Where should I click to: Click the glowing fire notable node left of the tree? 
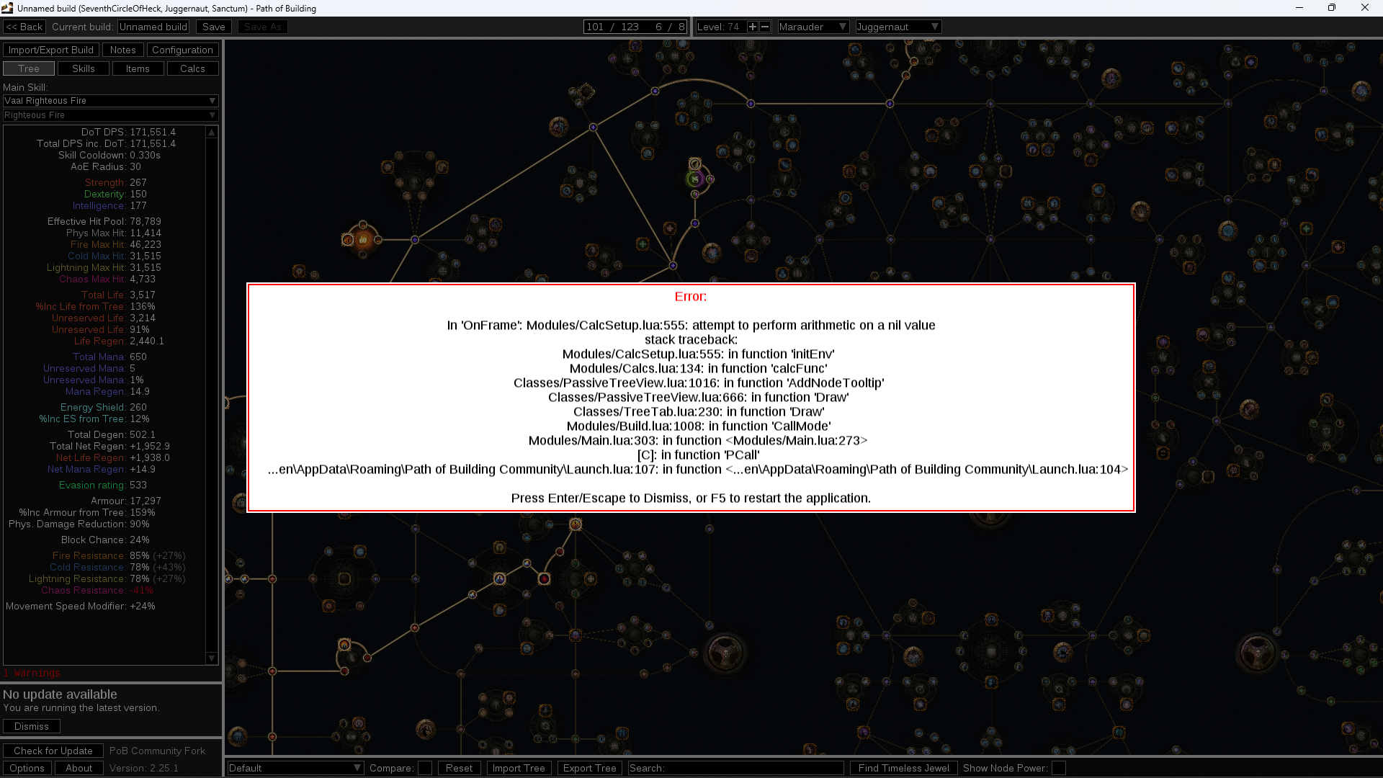pyautogui.click(x=364, y=240)
